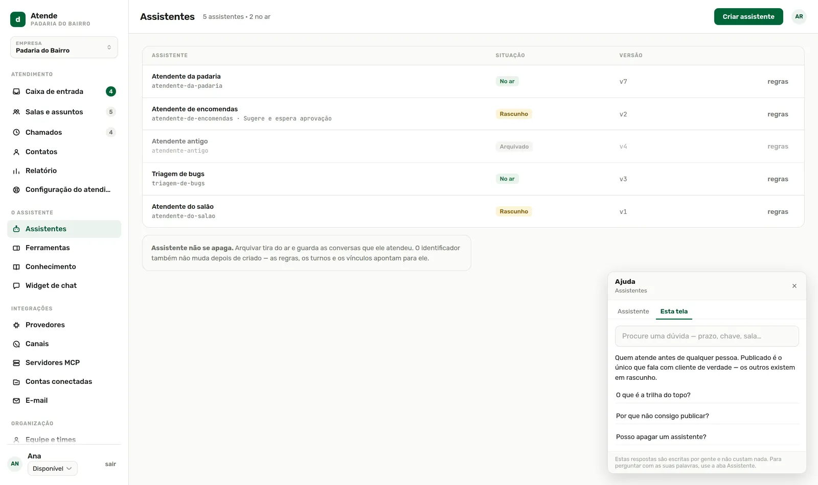Open Contatos person icon
Screen dimensions: 818x485
pos(16,152)
